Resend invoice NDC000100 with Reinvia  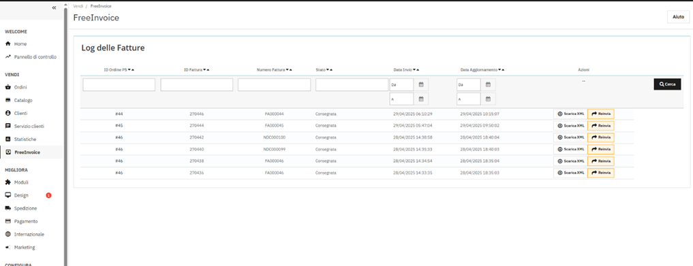(600, 137)
